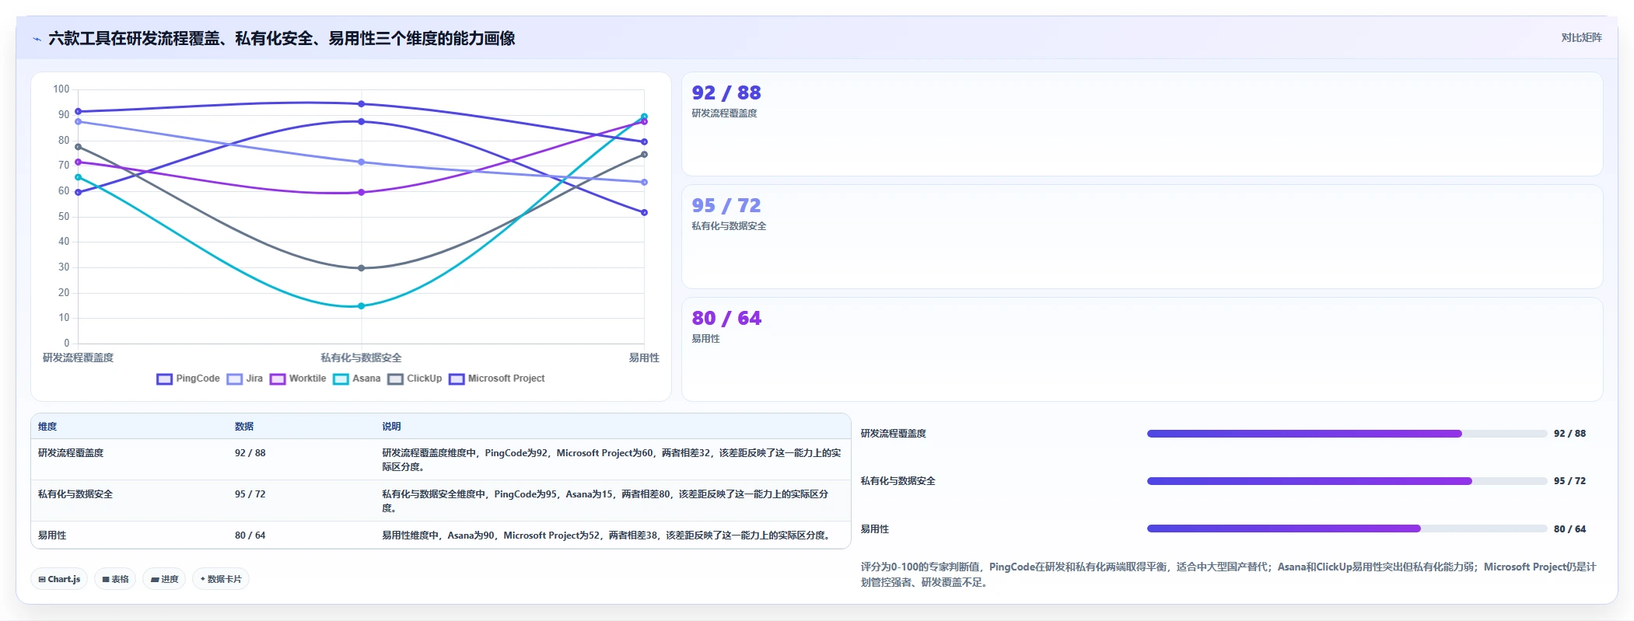This screenshot has width=1634, height=621.
Task: Click Jira's point at 易用性 near 64
Action: (x=644, y=183)
